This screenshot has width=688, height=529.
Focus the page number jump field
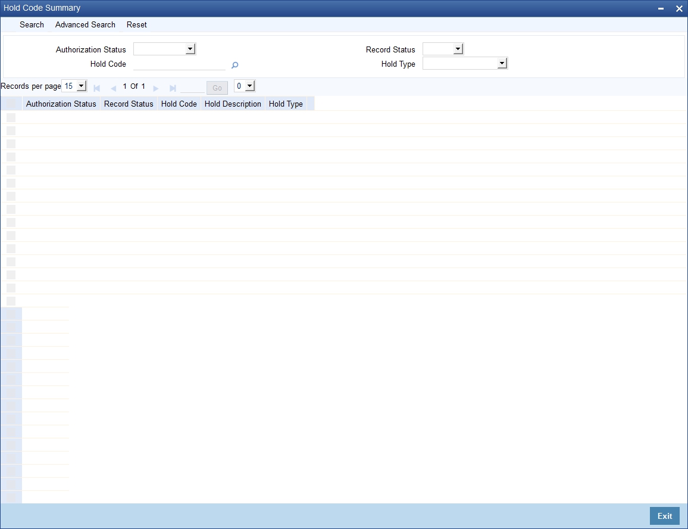pyautogui.click(x=192, y=88)
